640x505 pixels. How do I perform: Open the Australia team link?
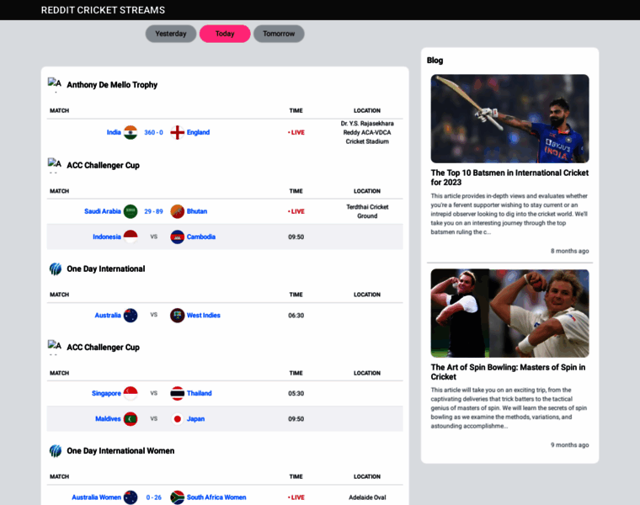(x=108, y=316)
